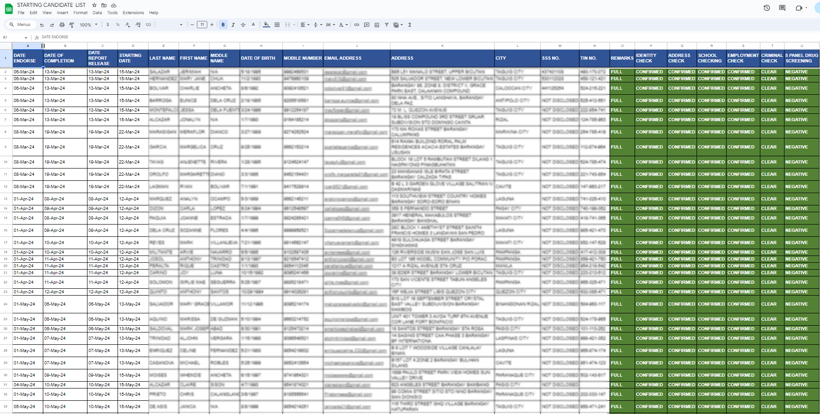820x414 pixels.
Task: Open the cell borders options
Action: tap(277, 25)
